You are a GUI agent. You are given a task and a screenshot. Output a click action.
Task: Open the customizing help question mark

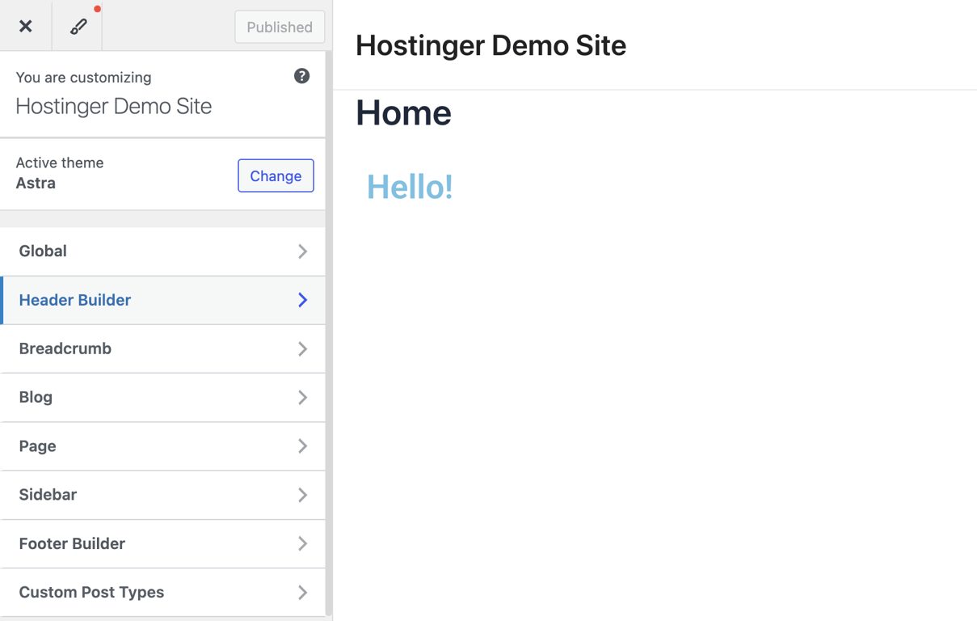(301, 75)
